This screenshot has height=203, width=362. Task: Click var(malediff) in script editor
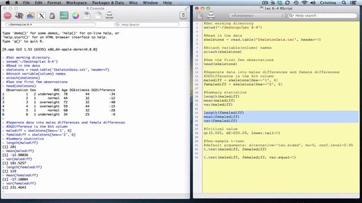(218, 104)
